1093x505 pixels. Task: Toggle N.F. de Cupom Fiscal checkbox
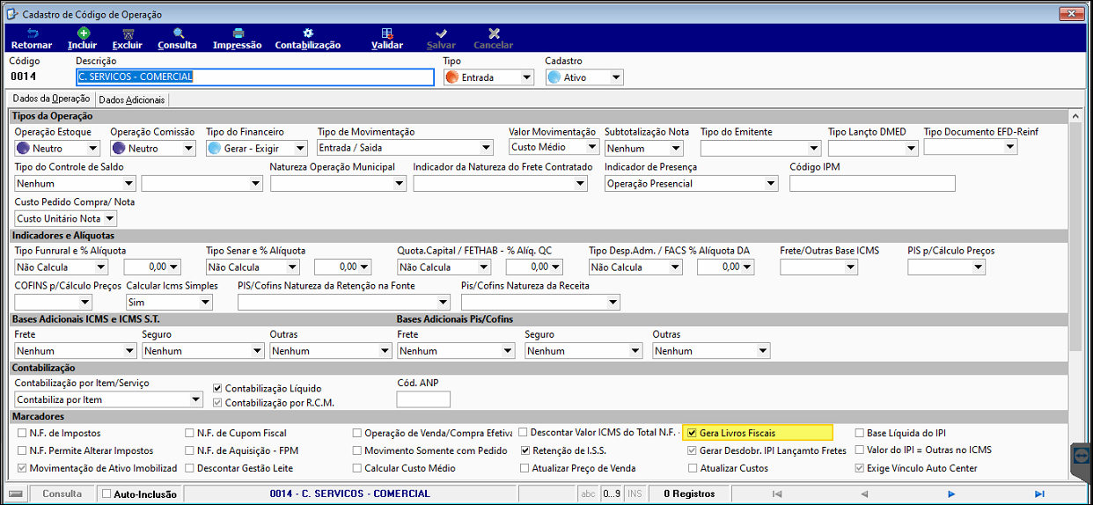pyautogui.click(x=189, y=433)
